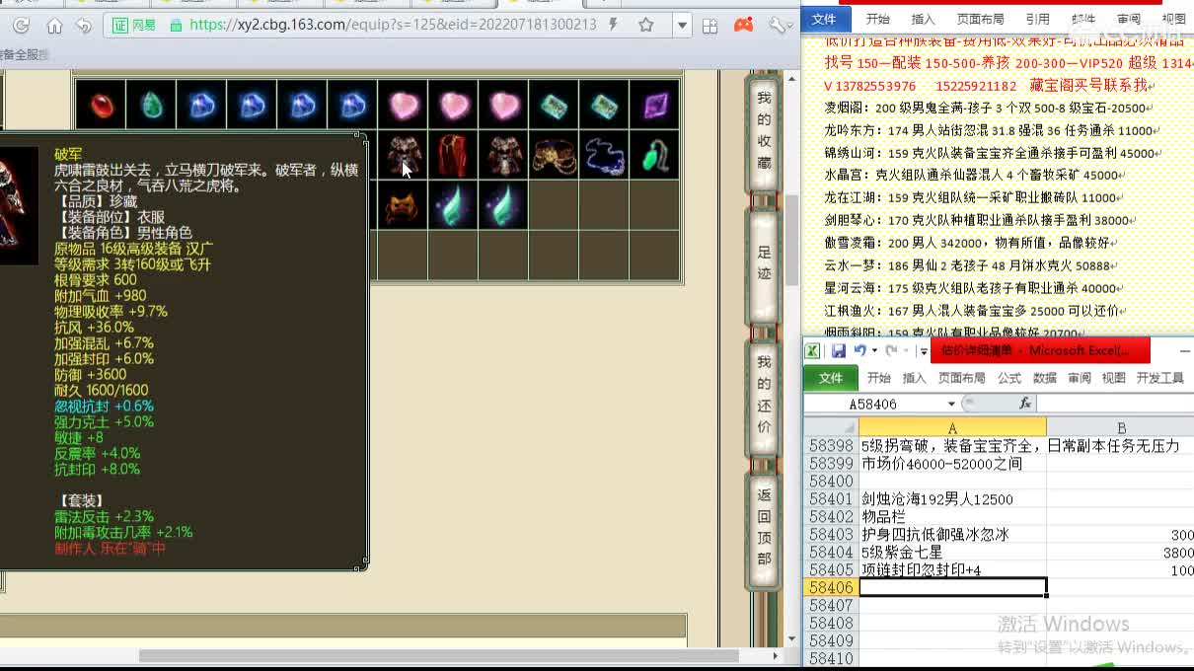Screen dimensions: 1194x671
Task: Click Word line starting with 水晶宫
Action: (974, 176)
